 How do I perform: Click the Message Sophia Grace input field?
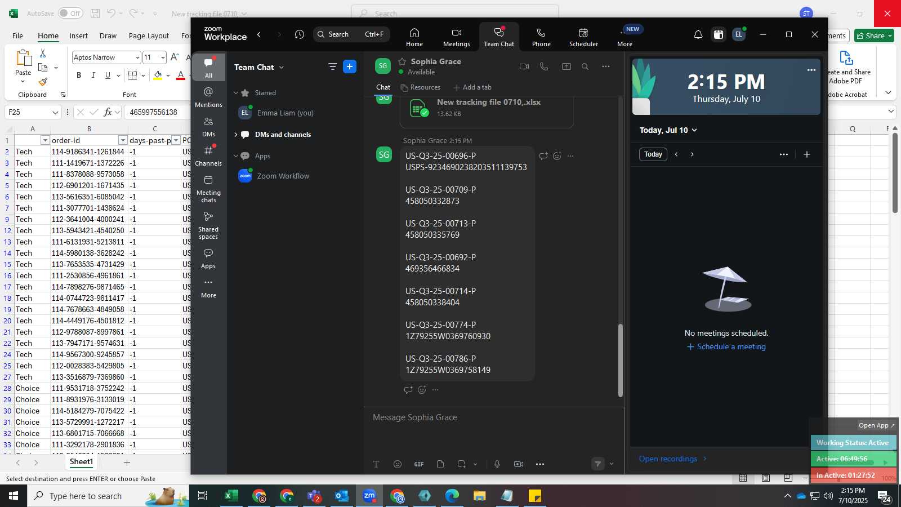tap(494, 417)
